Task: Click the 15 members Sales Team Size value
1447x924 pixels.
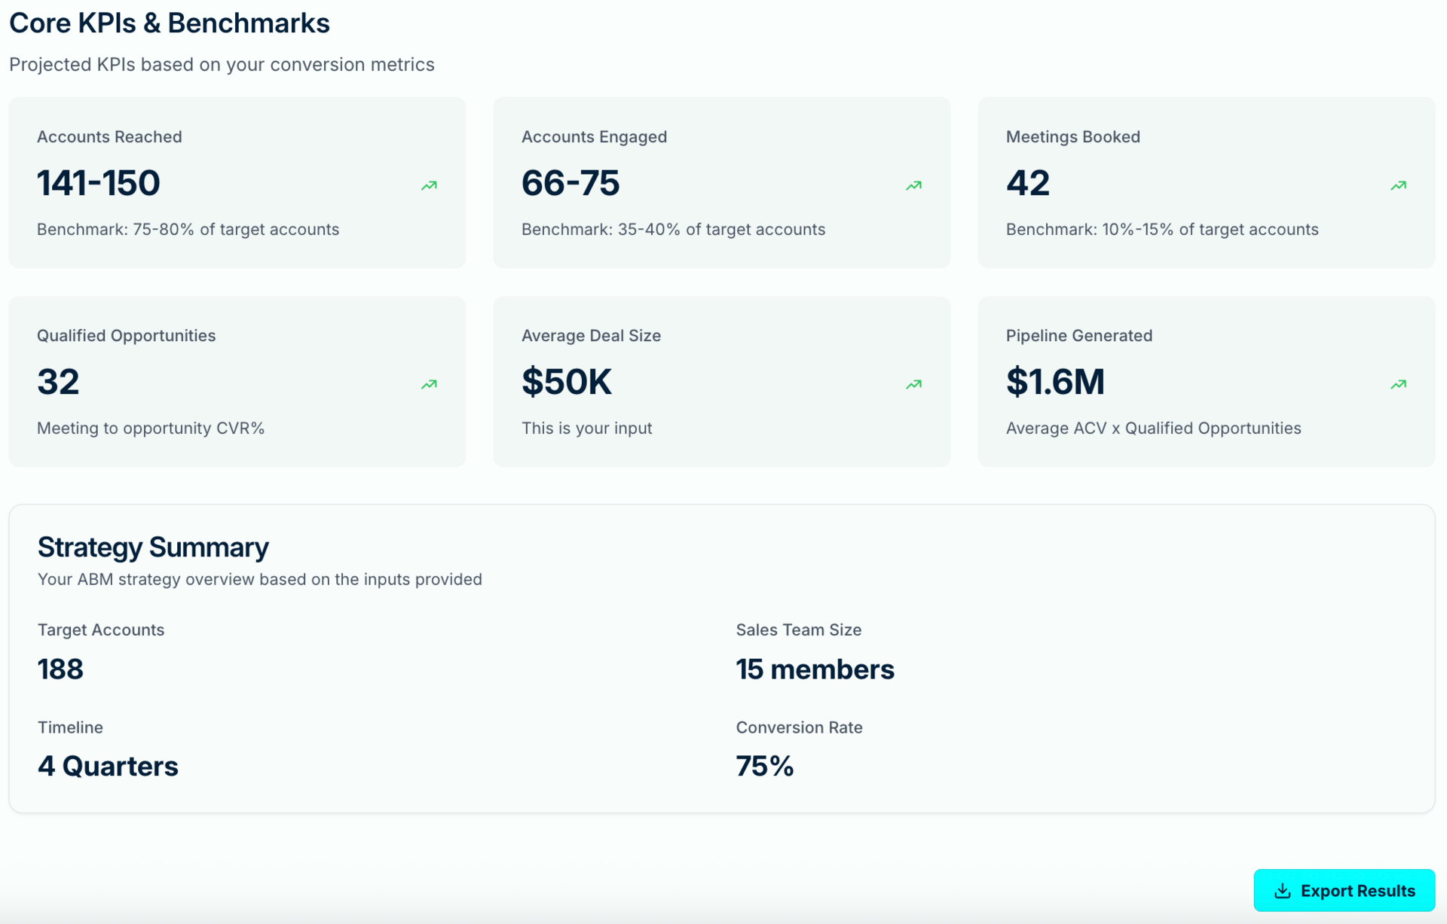Action: pos(815,669)
